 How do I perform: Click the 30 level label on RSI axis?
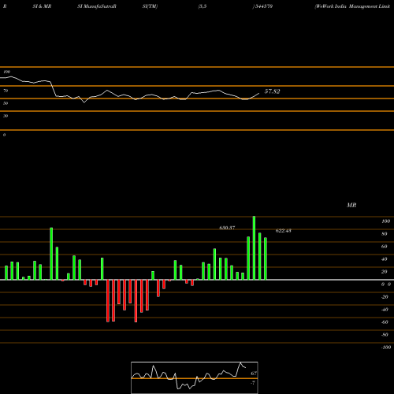point(6,116)
